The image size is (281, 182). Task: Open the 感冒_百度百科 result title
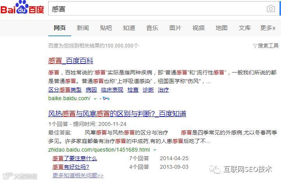pyautogui.click(x=71, y=61)
